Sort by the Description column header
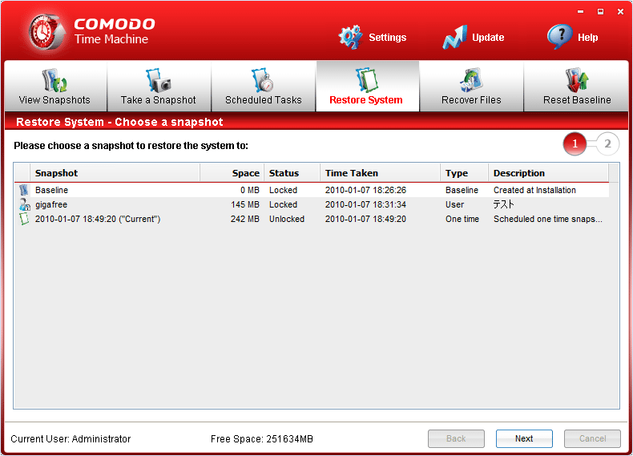 click(549, 173)
